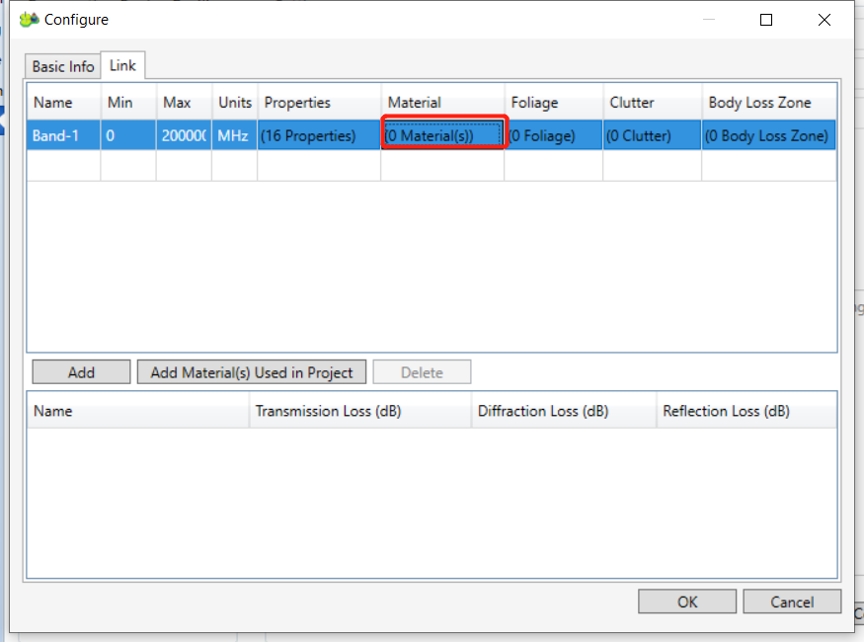Close the Configure dialog window
Image resolution: width=864 pixels, height=642 pixels.
(x=825, y=20)
